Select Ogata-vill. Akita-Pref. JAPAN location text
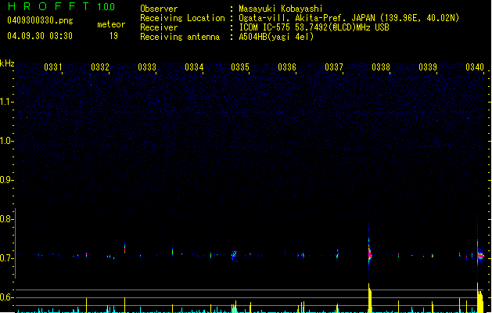This screenshot has height=313, width=492. [349, 18]
